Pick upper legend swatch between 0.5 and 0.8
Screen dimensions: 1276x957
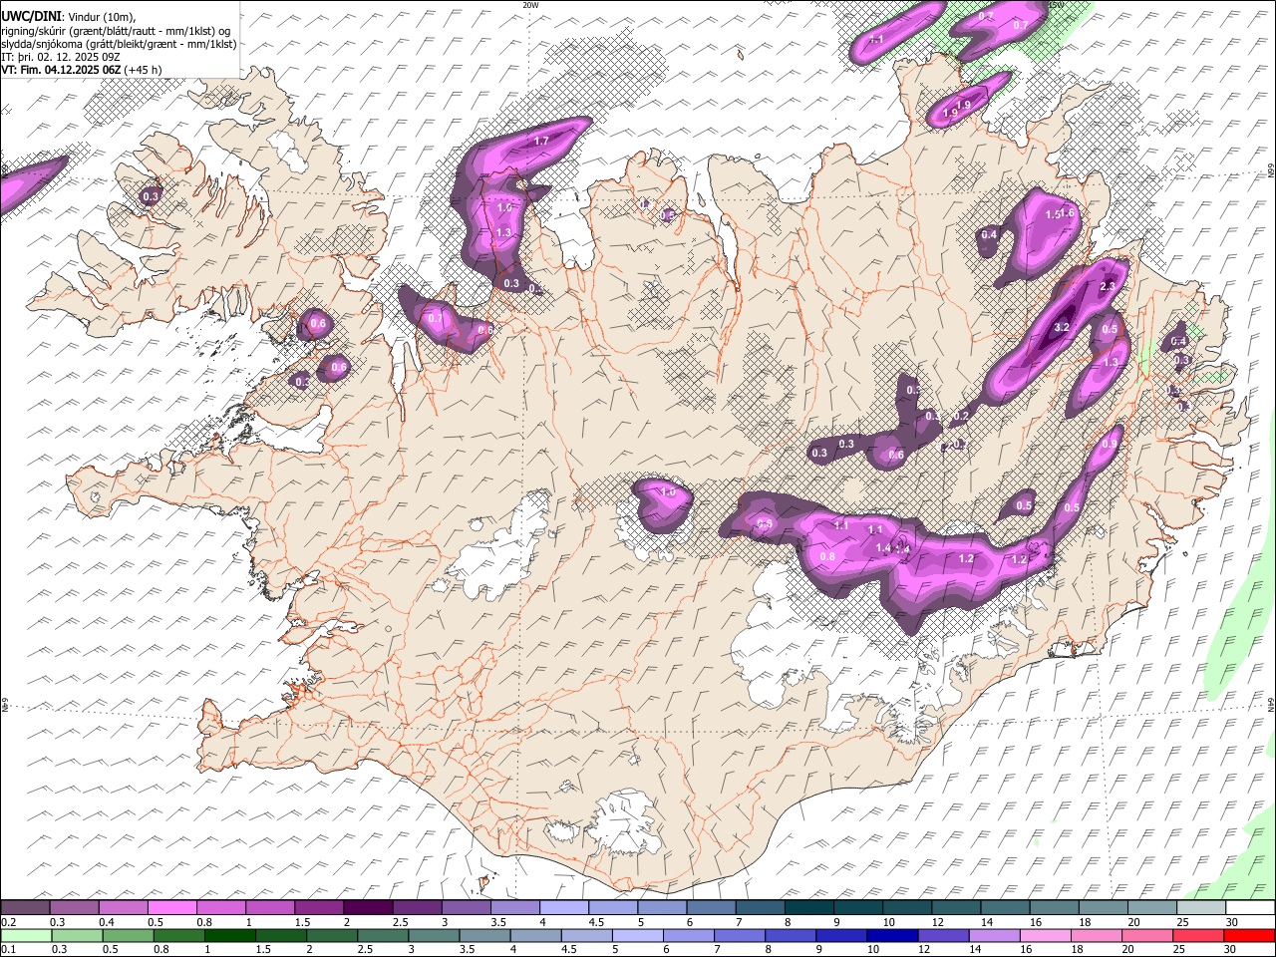coord(171,907)
